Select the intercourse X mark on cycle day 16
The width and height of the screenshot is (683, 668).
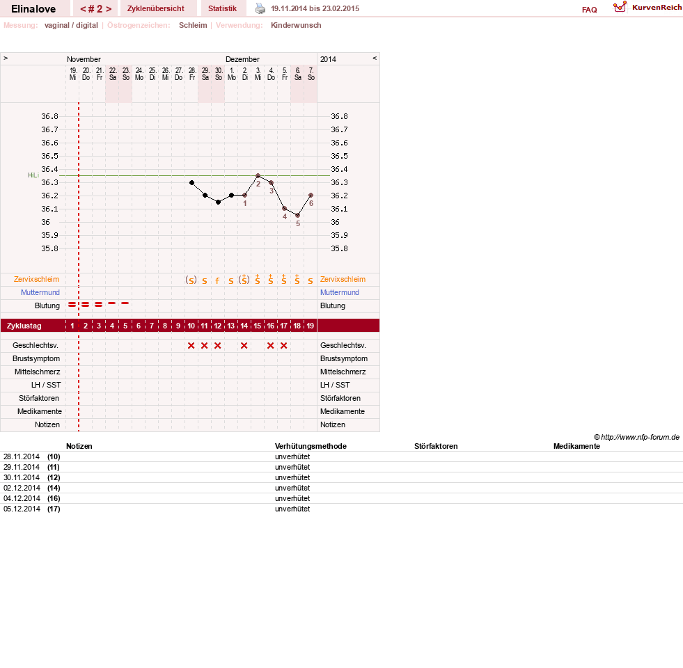tap(271, 346)
